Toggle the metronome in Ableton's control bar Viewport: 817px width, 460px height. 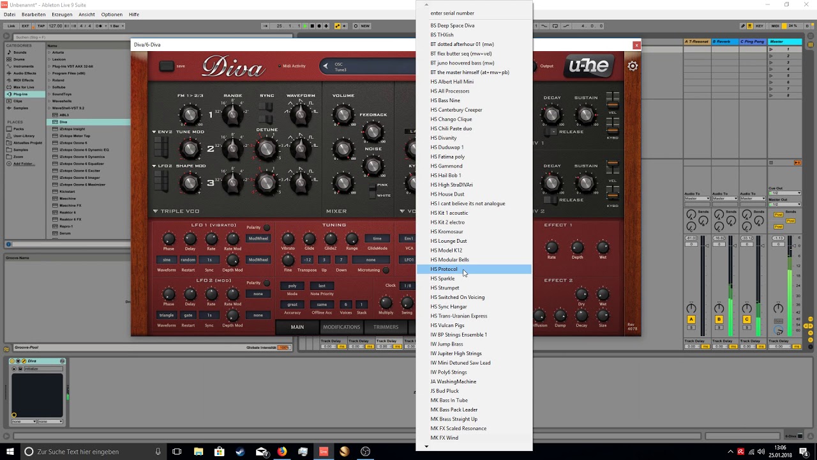click(x=99, y=26)
